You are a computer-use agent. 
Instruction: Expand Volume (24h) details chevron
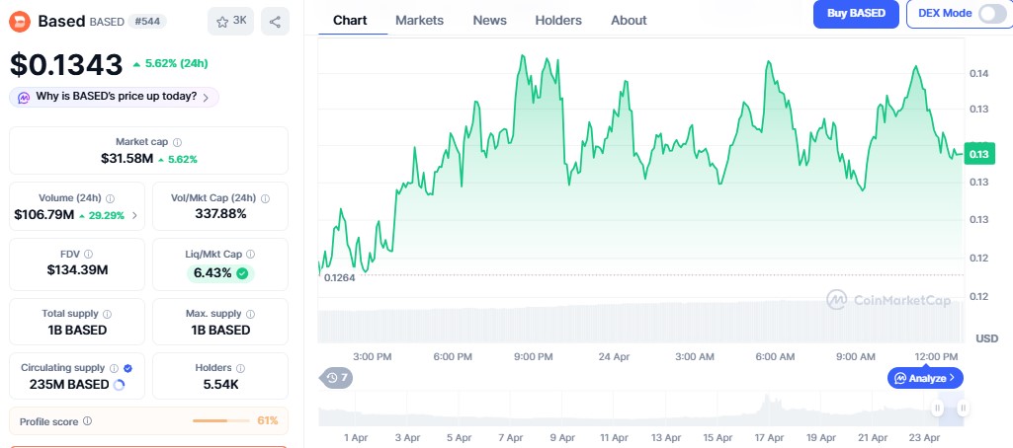tap(134, 216)
